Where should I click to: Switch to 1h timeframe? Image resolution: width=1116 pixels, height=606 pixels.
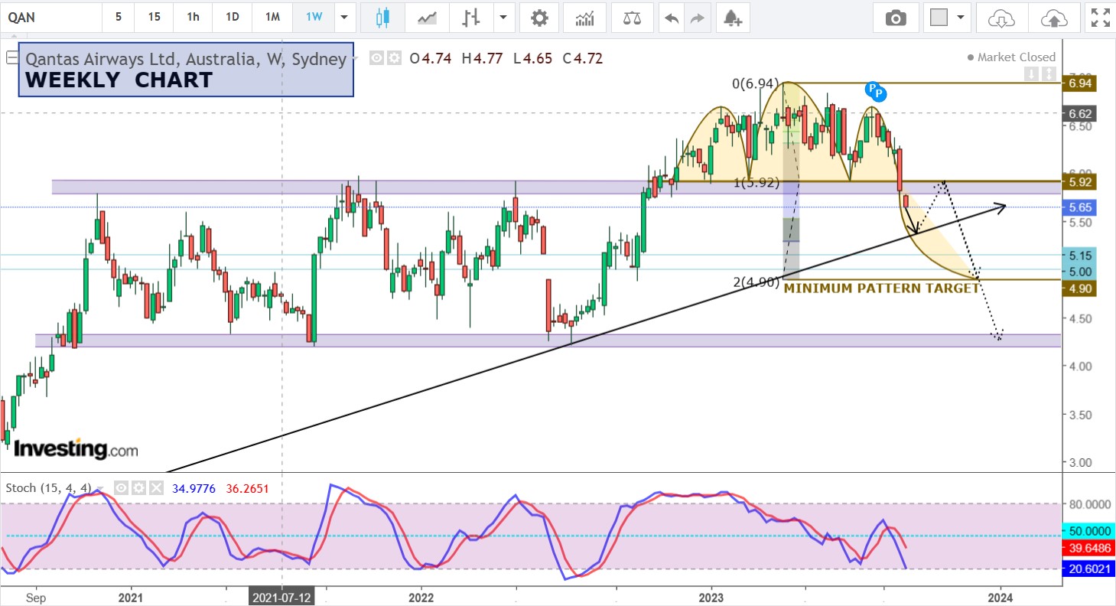(194, 17)
